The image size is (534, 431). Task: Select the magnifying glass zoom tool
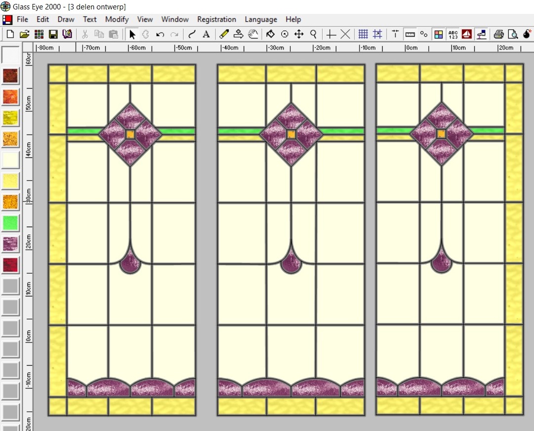pyautogui.click(x=313, y=34)
